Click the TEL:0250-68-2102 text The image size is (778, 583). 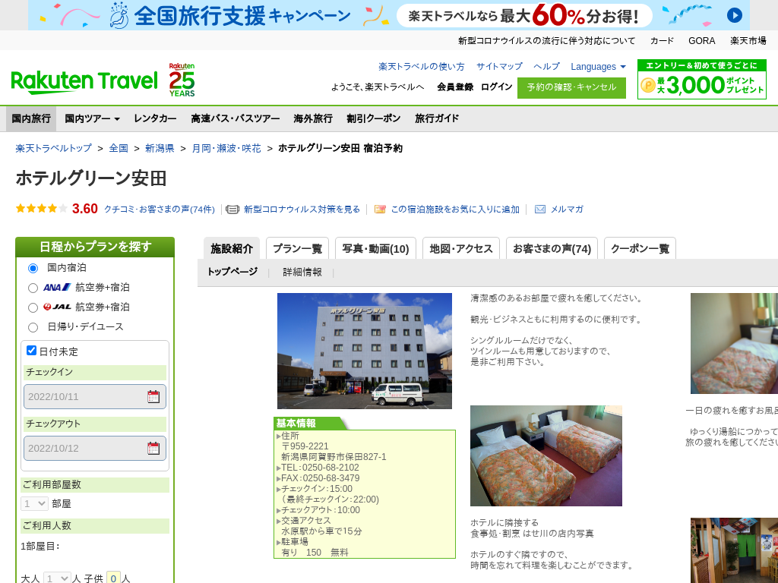coord(320,468)
